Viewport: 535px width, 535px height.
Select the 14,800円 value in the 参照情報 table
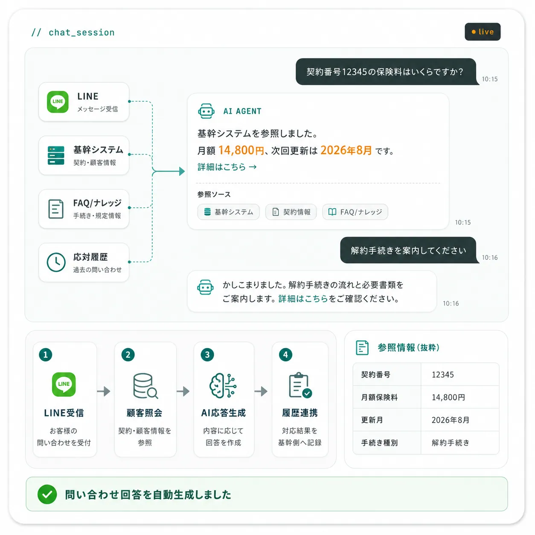point(448,397)
